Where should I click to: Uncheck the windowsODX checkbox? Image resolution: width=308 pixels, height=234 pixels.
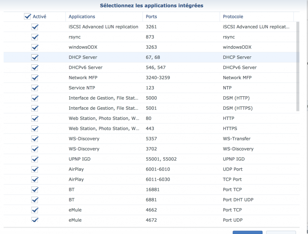pyautogui.click(x=35, y=47)
